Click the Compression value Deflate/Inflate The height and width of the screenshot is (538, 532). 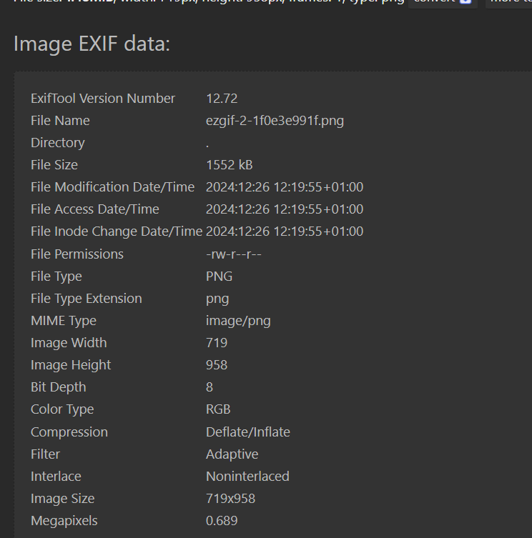tap(247, 432)
